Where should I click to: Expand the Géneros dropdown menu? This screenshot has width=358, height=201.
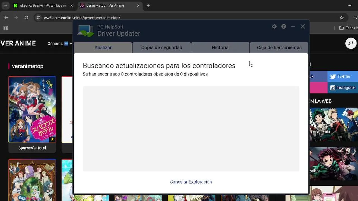pos(60,44)
